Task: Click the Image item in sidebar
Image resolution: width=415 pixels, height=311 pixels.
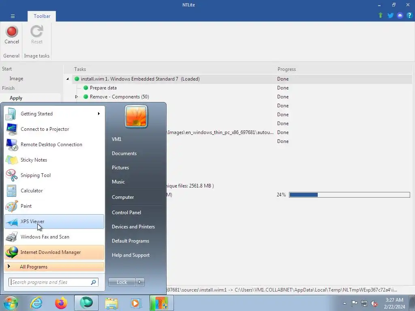Action: (16, 79)
